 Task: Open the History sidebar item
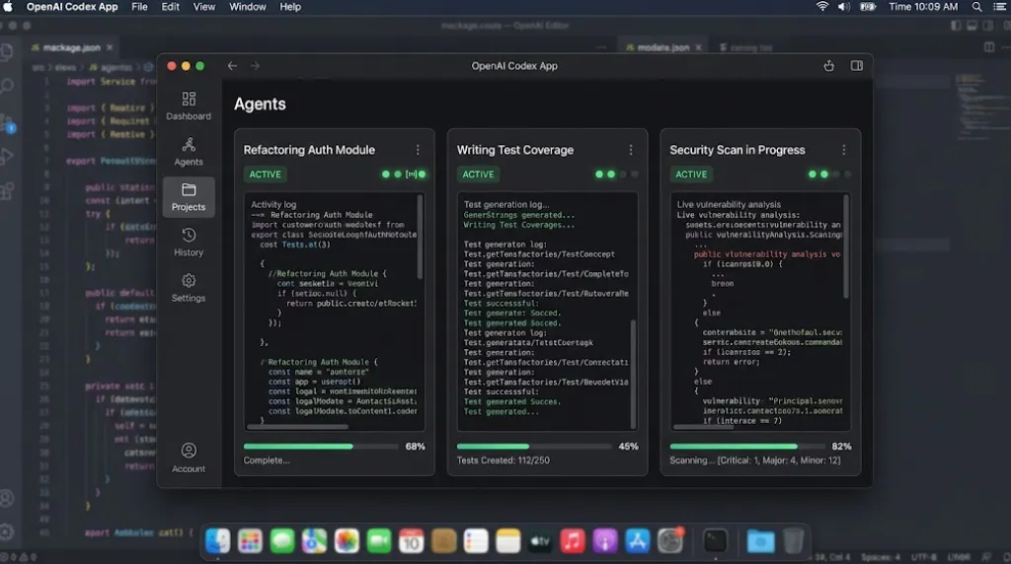click(x=189, y=243)
